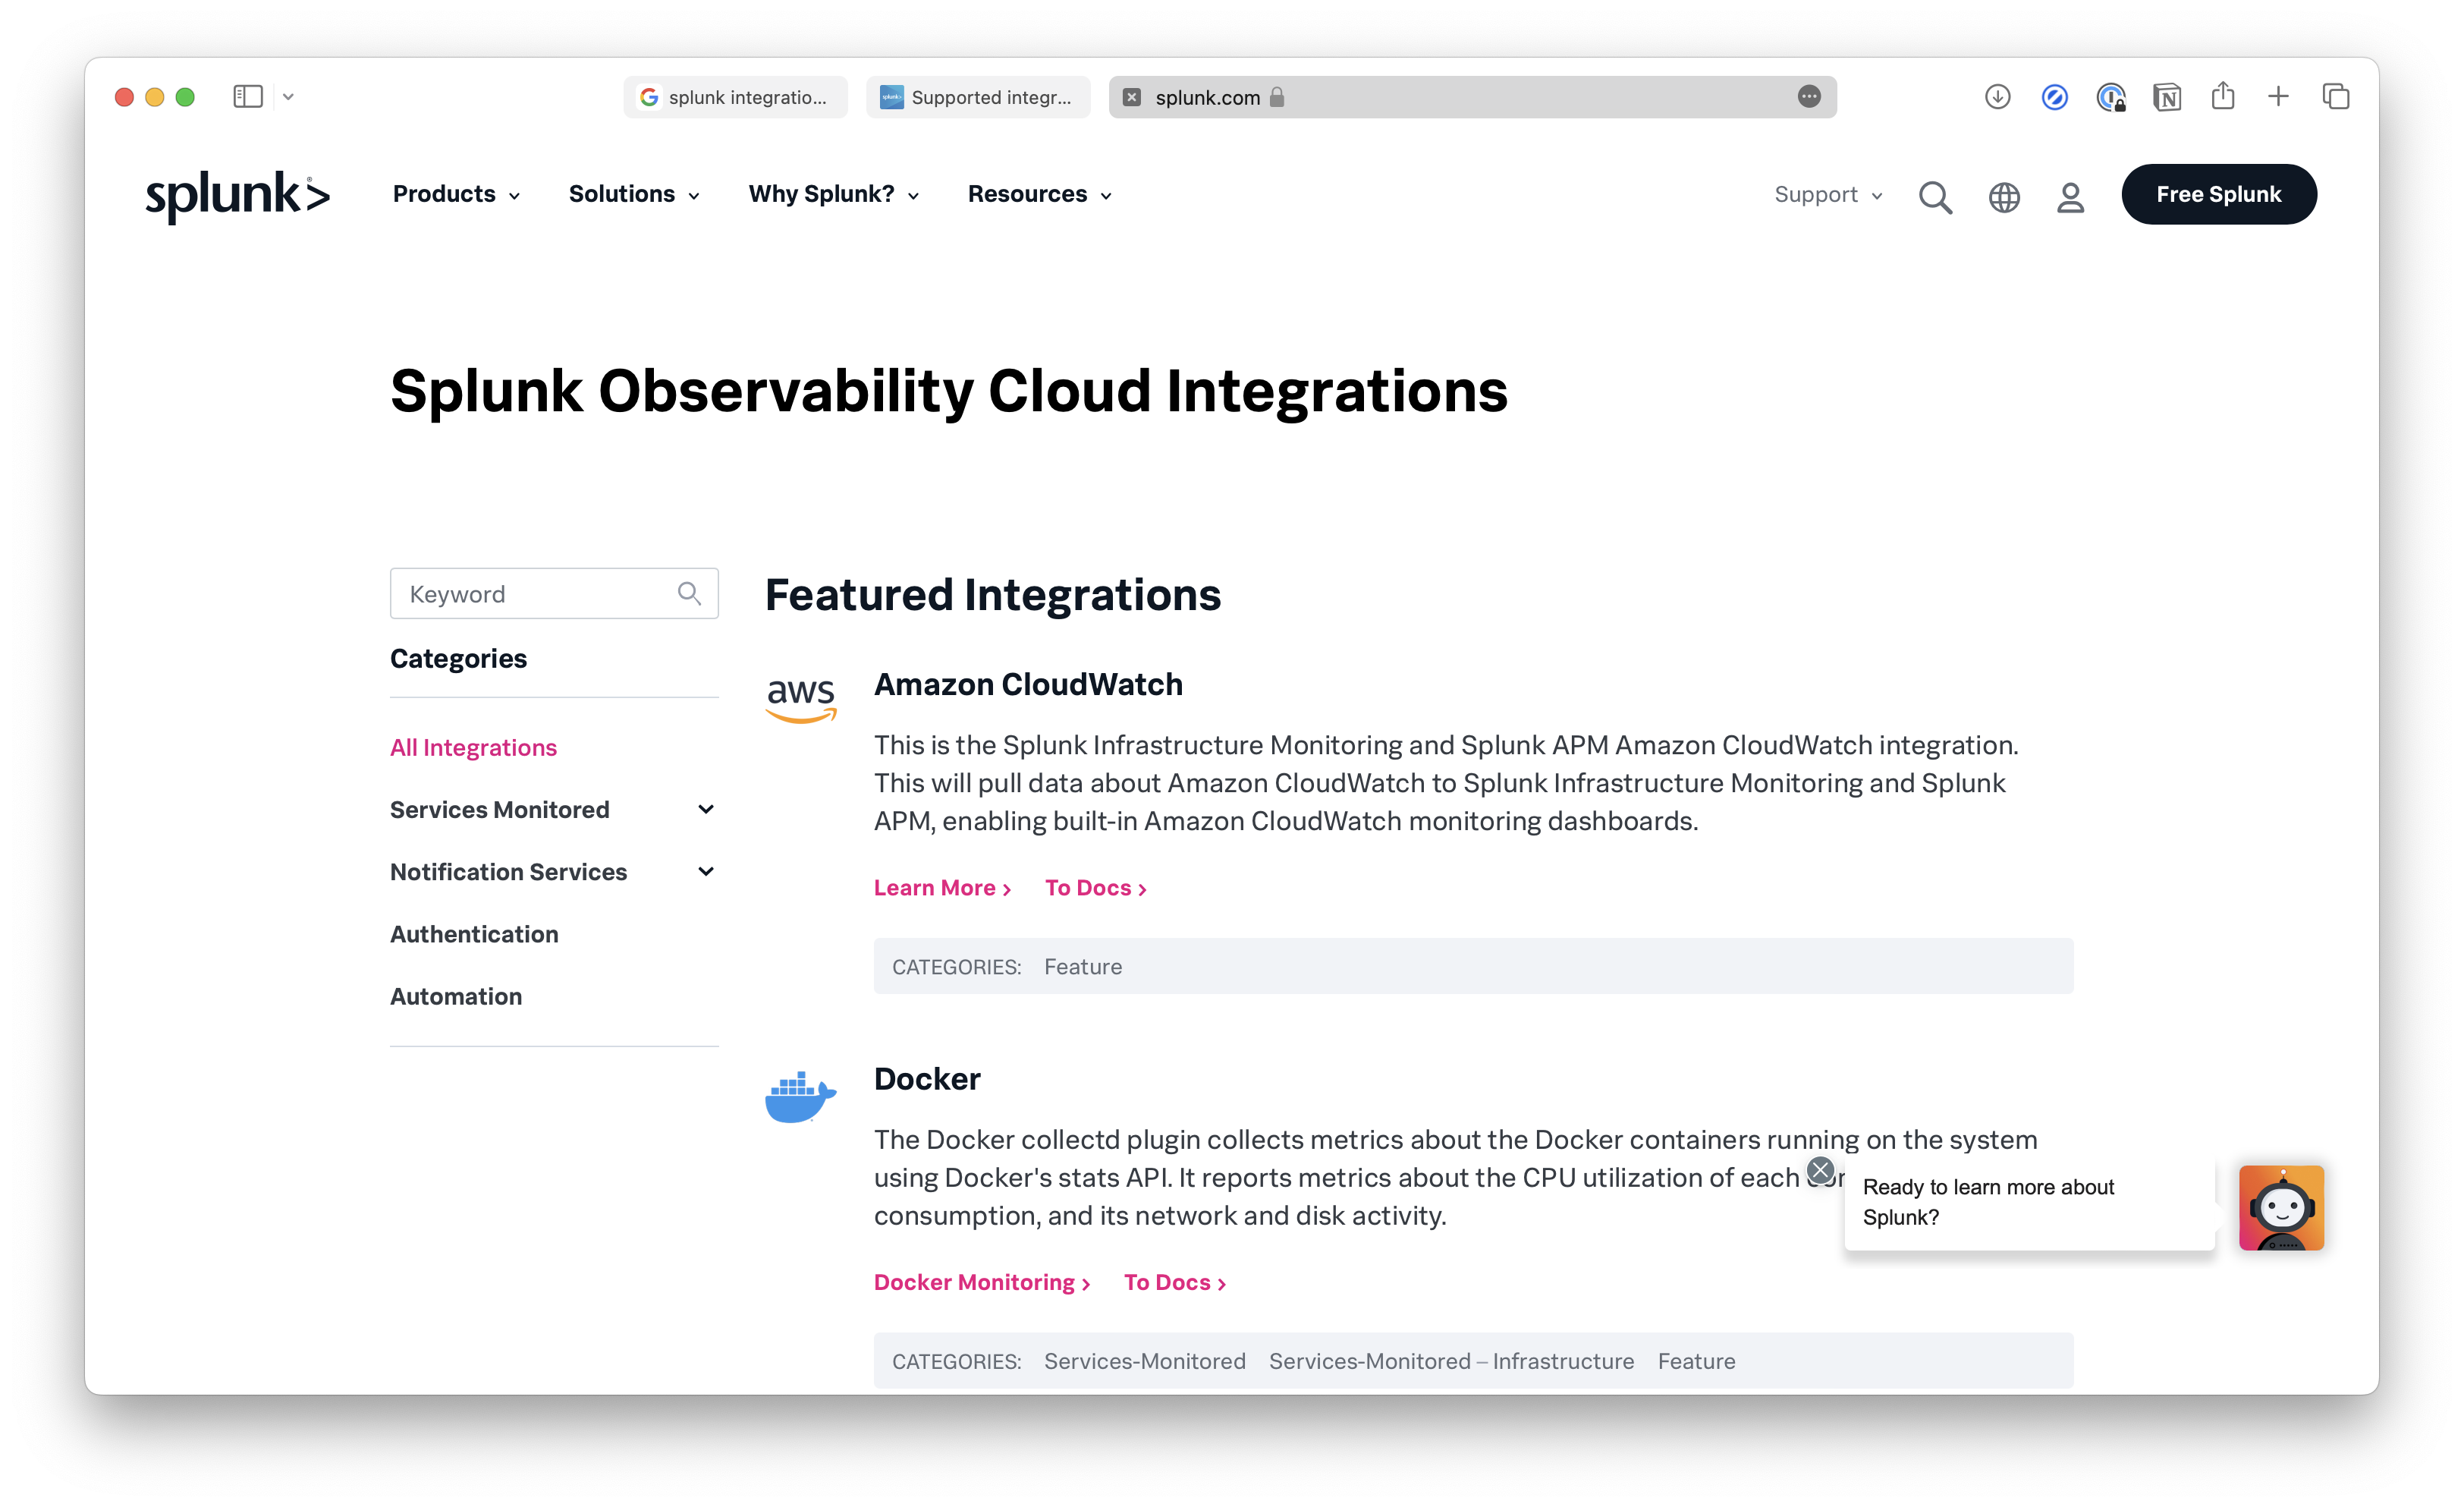
Task: Close the splunk.com tab with X
Action: click(x=1132, y=97)
